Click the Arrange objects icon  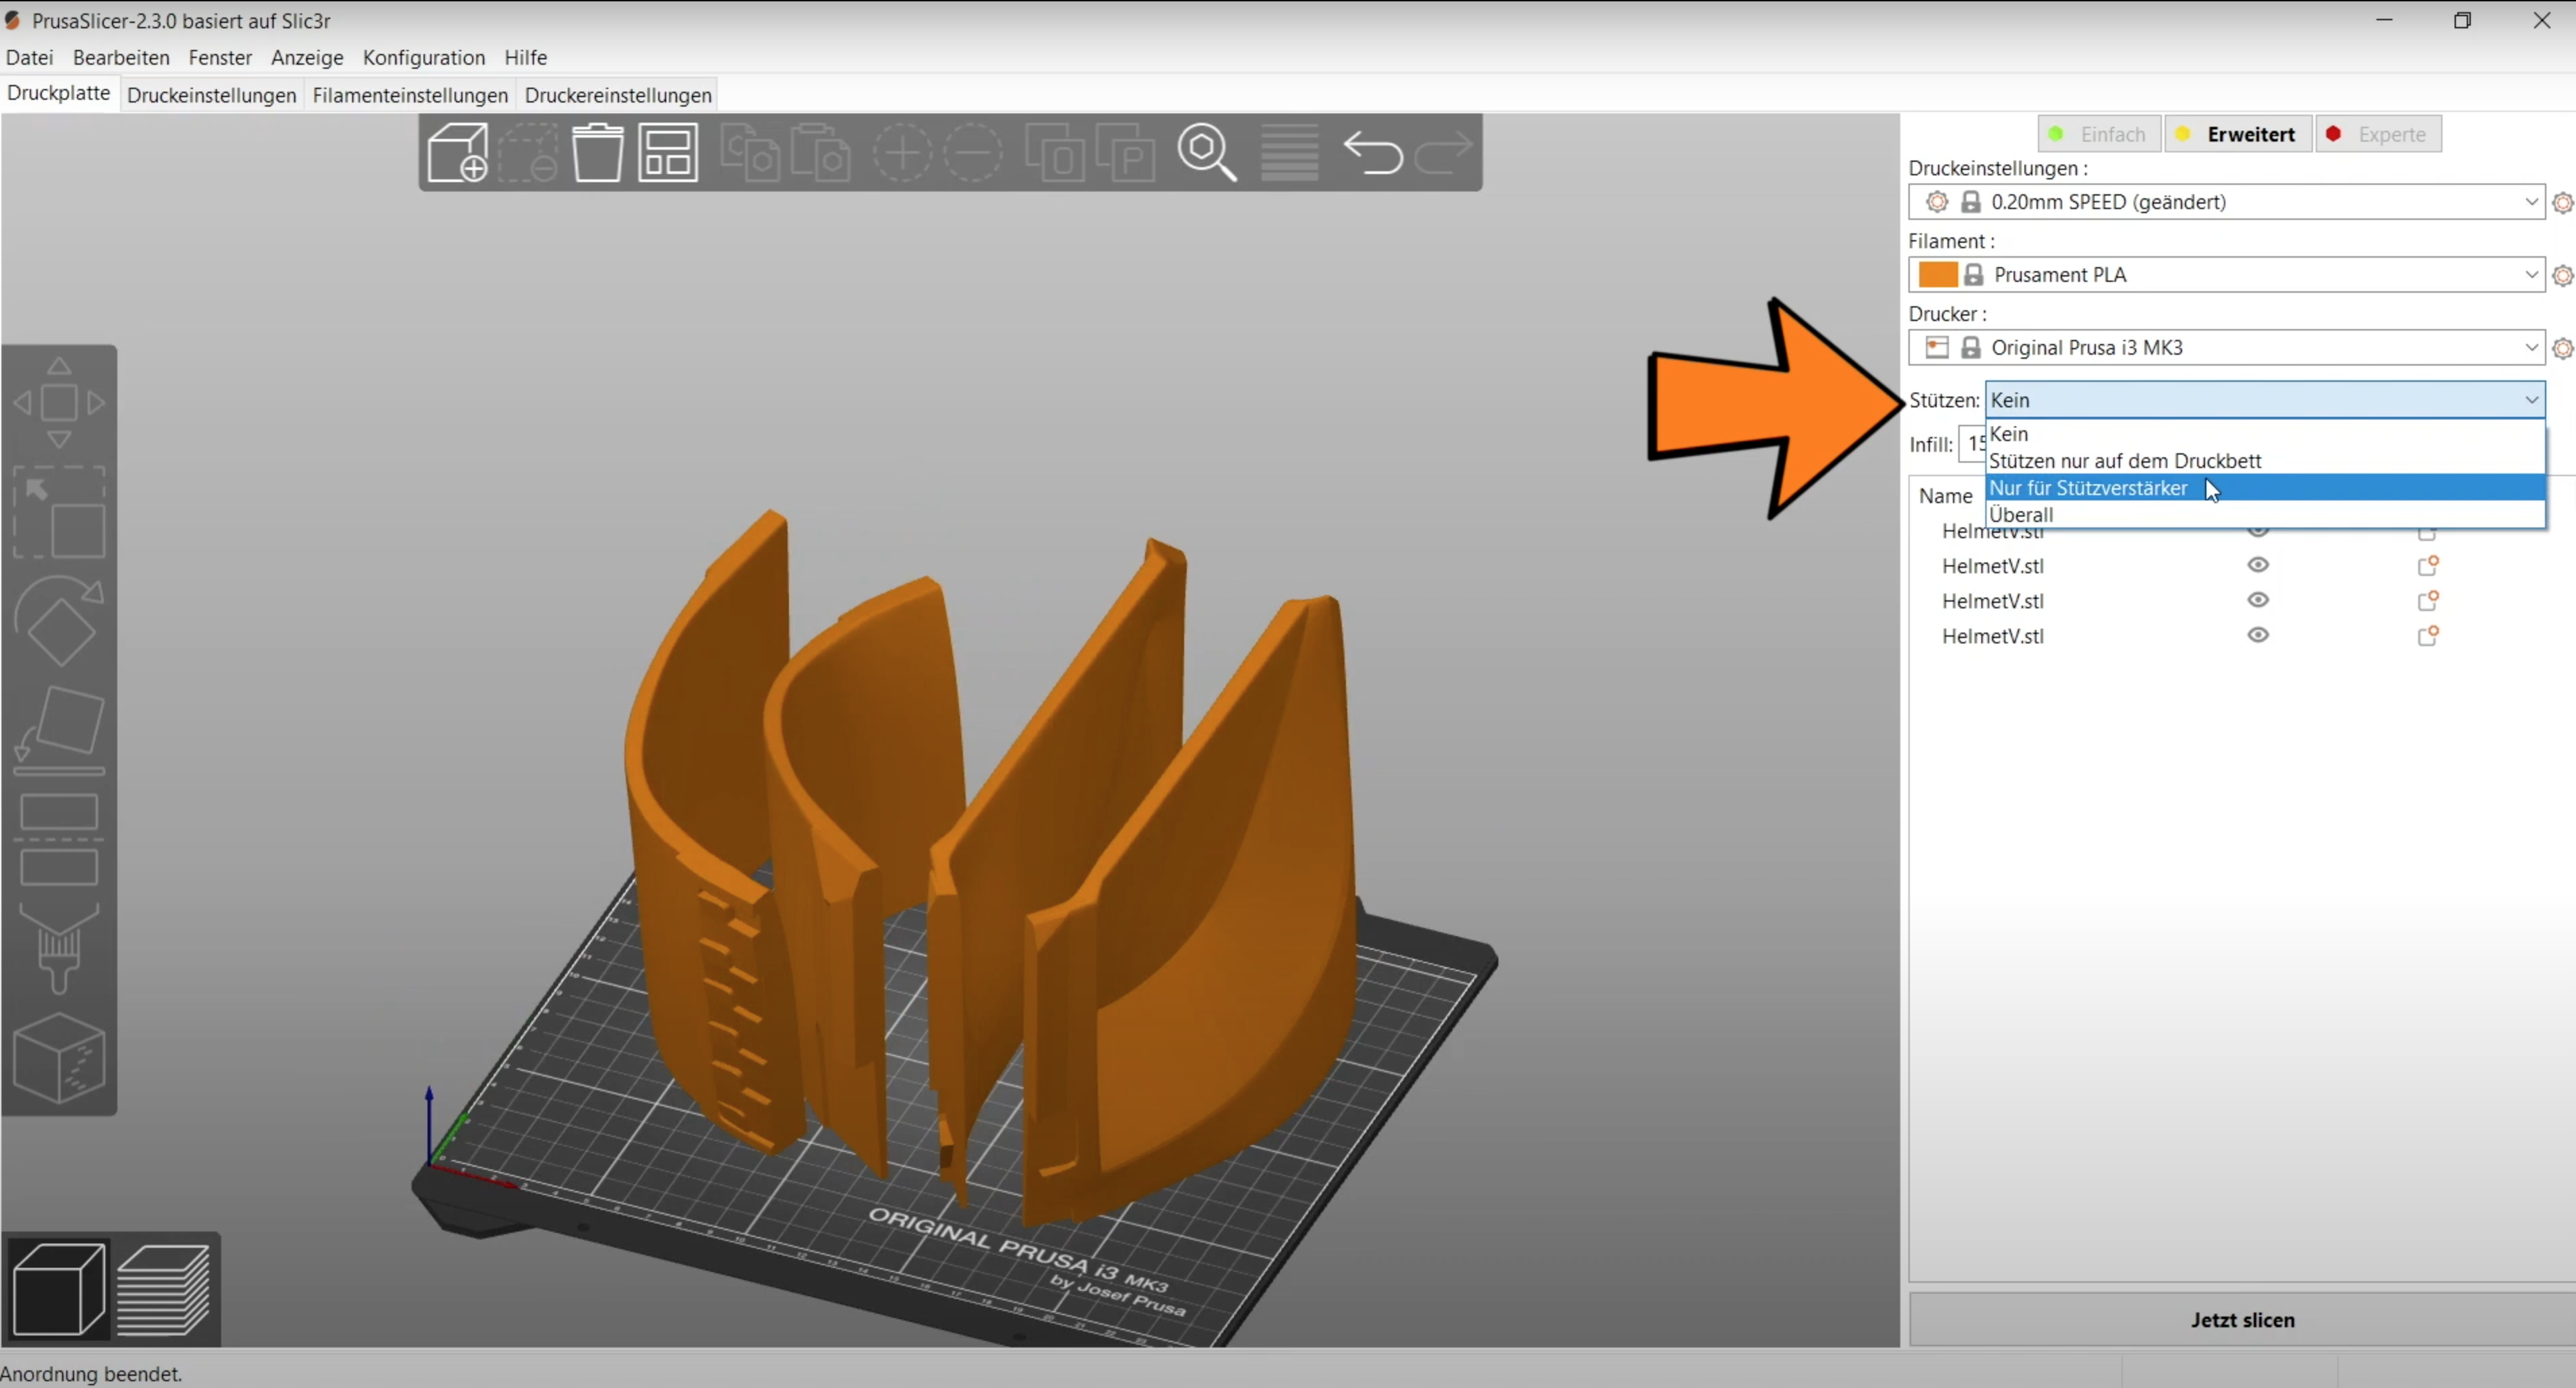click(x=667, y=152)
